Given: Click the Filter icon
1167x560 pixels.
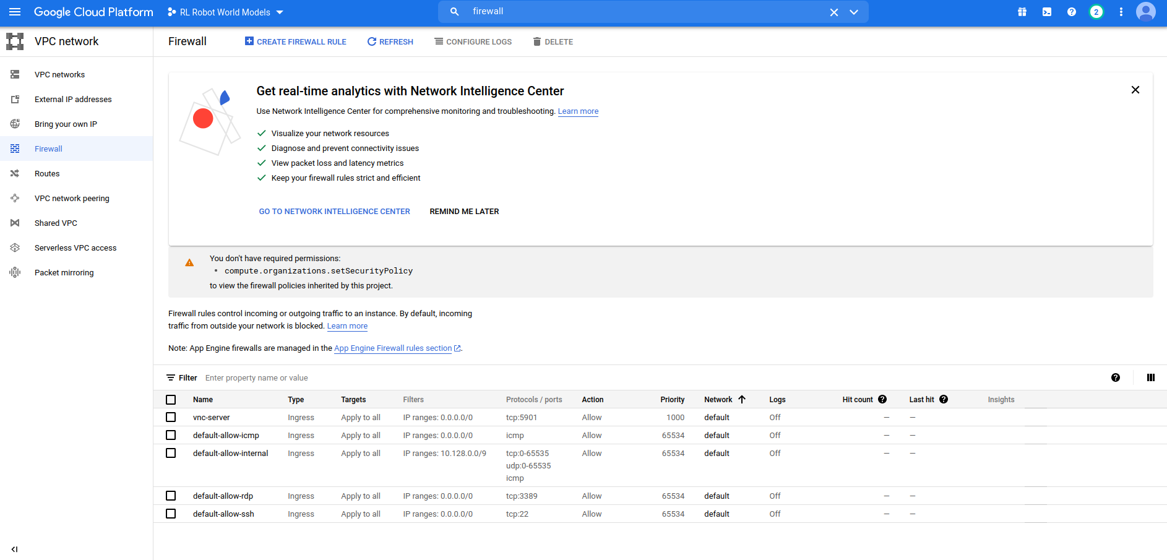Looking at the screenshot, I should tap(171, 377).
